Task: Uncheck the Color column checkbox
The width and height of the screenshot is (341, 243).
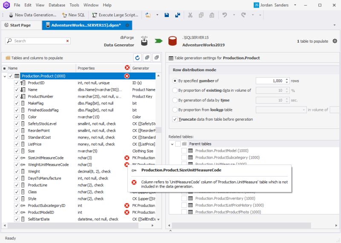Action: (x=17, y=117)
